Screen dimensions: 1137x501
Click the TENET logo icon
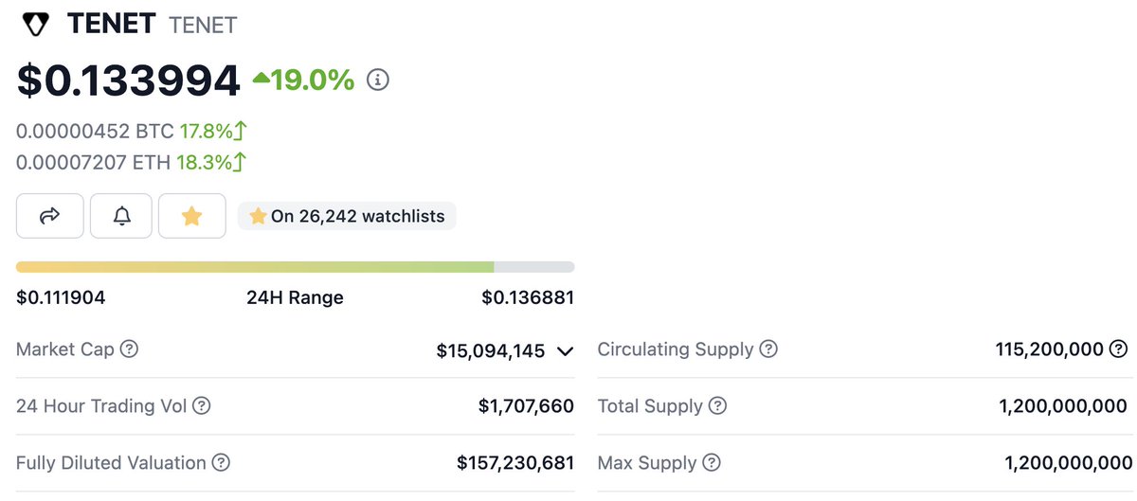pyautogui.click(x=36, y=24)
